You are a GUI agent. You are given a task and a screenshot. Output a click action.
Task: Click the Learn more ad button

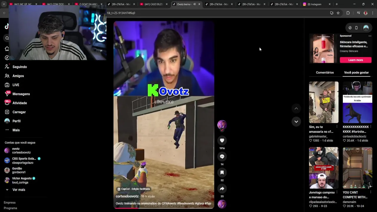point(355,60)
